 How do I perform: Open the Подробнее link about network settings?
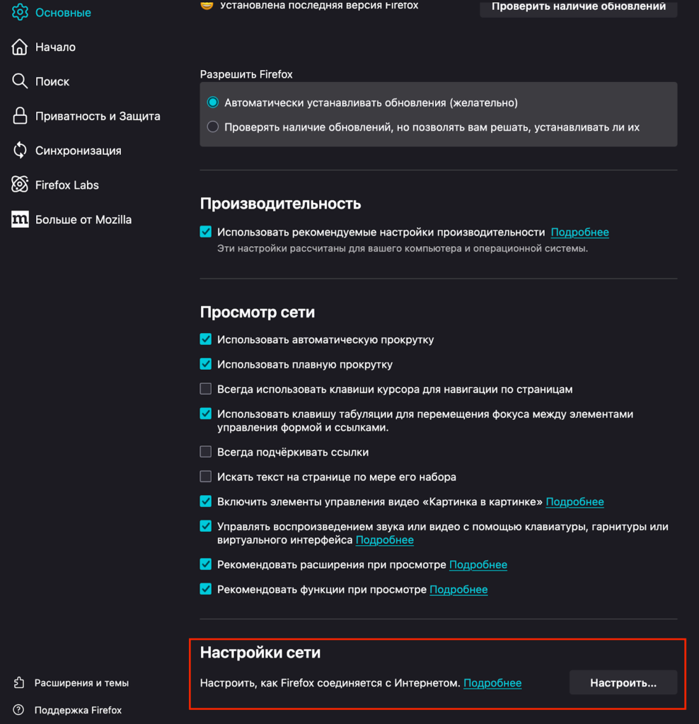point(492,683)
